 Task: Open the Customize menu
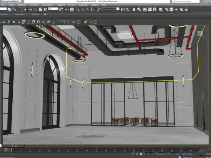click(x=83, y=5)
